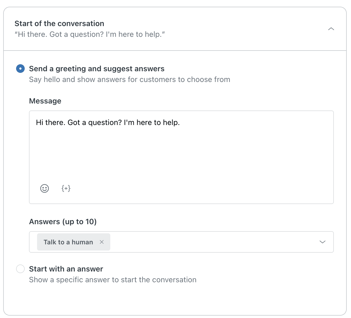Image resolution: width=351 pixels, height=318 pixels.
Task: Click inside the Answers field
Action: 188,242
